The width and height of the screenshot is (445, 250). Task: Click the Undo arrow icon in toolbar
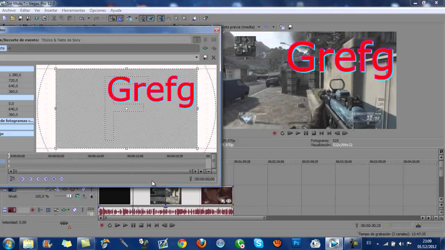82,18
